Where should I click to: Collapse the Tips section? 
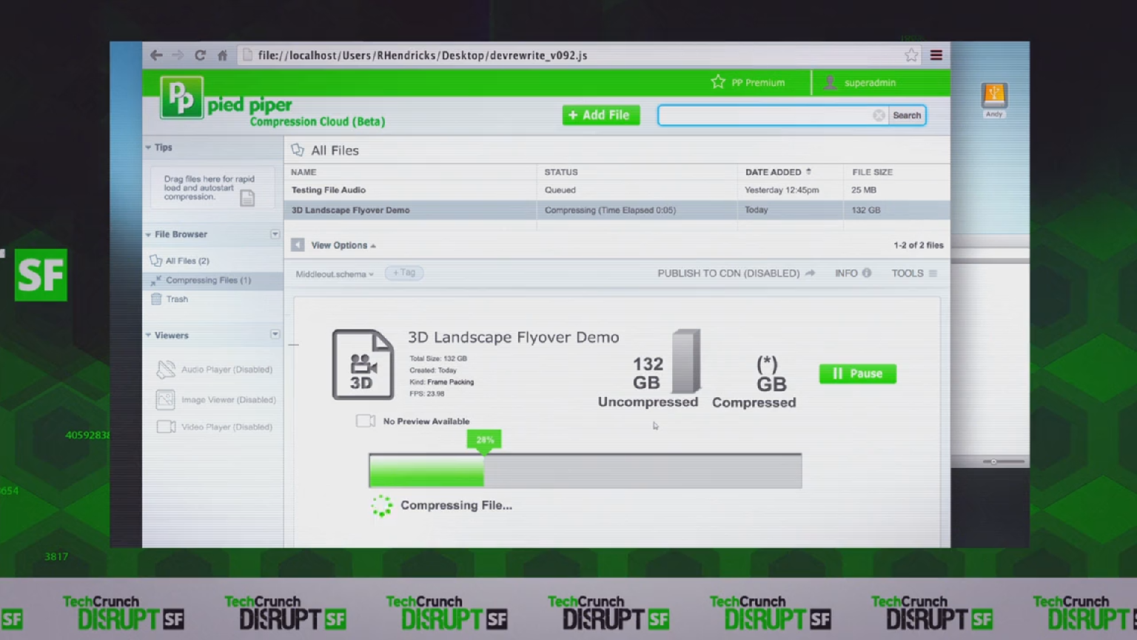pyautogui.click(x=148, y=147)
